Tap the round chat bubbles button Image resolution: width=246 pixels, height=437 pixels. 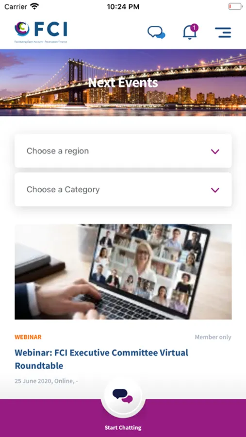tap(123, 396)
